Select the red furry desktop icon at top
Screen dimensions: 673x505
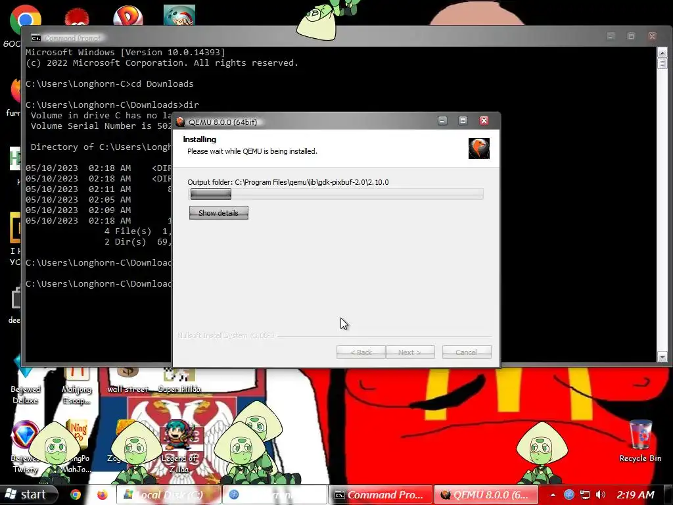tap(76, 17)
